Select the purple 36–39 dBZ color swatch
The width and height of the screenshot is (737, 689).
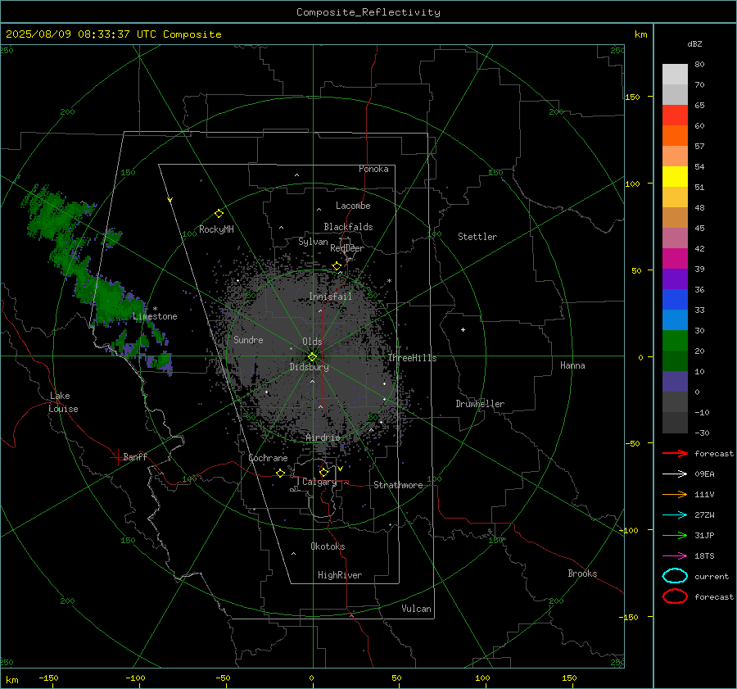click(x=675, y=279)
